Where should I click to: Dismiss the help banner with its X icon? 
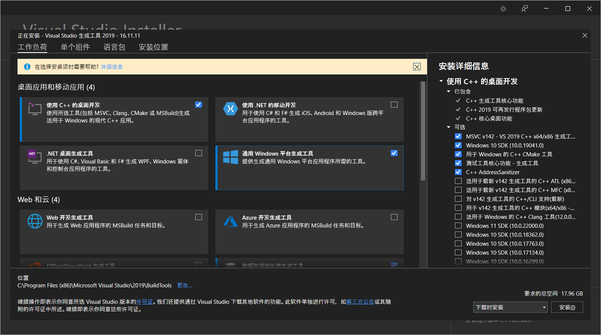coord(417,67)
